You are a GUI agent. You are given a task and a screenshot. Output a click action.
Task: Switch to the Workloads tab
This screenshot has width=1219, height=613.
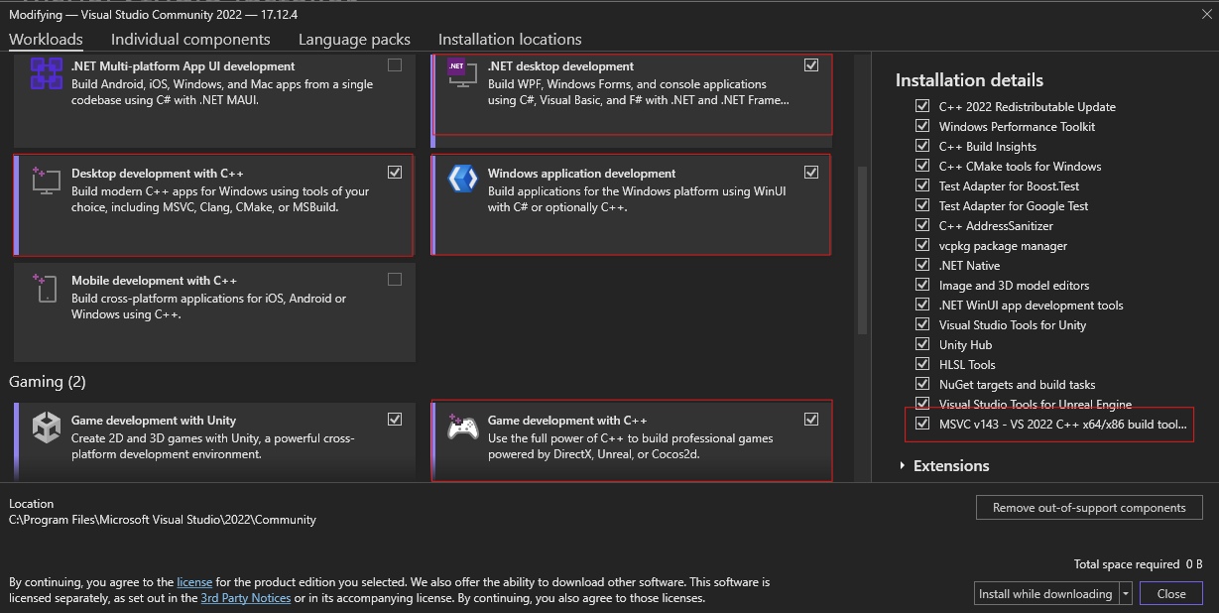point(46,40)
